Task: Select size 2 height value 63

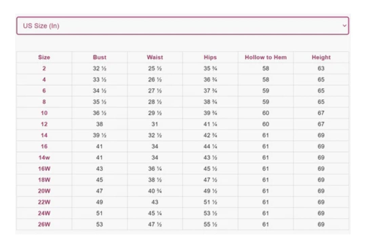Action: 321,69
